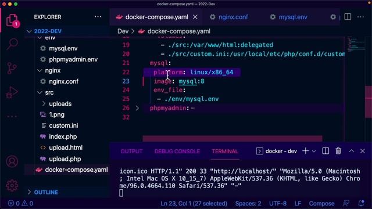Open upload.html in the explorer

click(x=66, y=147)
